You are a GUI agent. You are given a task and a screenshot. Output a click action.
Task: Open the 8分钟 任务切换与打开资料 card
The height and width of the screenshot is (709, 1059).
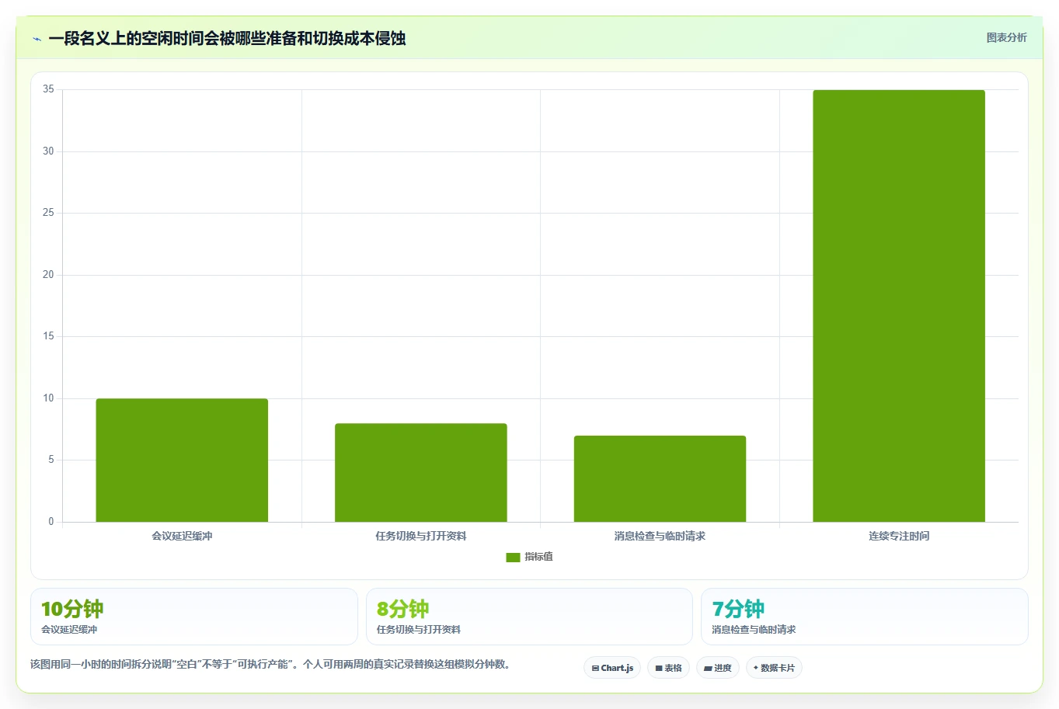click(529, 617)
